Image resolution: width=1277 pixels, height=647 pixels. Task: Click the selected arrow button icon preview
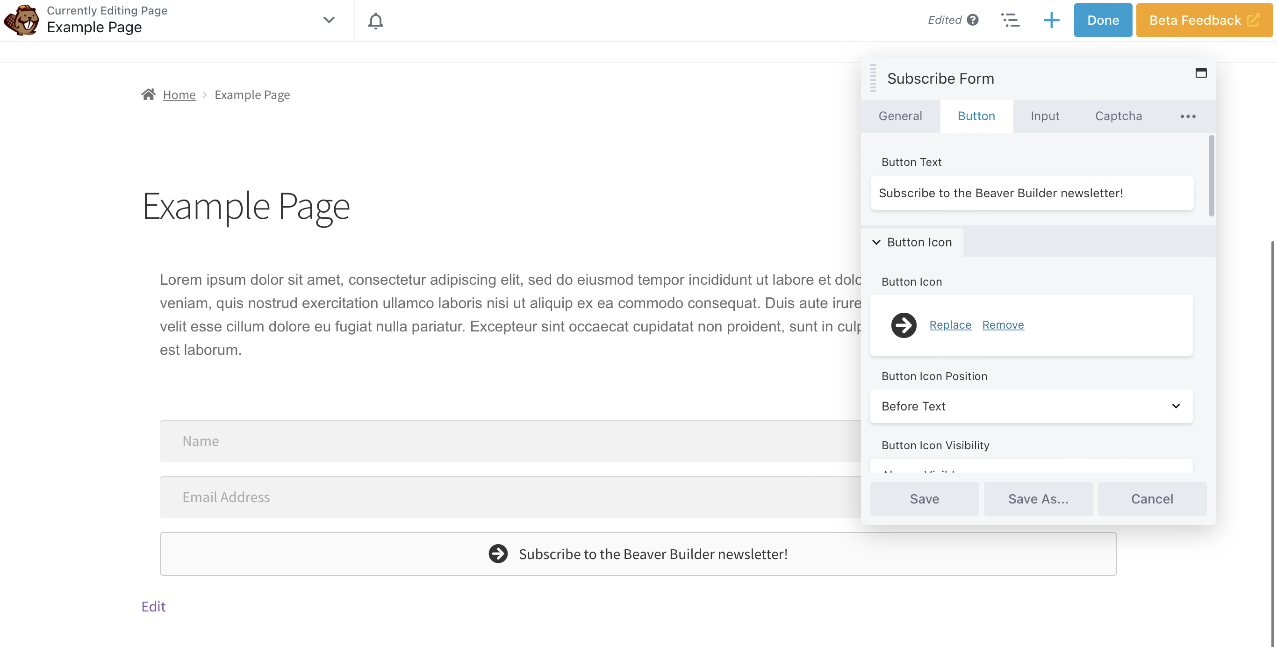[x=903, y=325]
